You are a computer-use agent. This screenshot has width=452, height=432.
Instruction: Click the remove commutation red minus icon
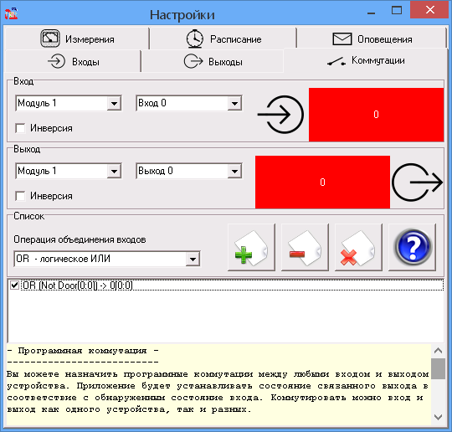point(305,248)
